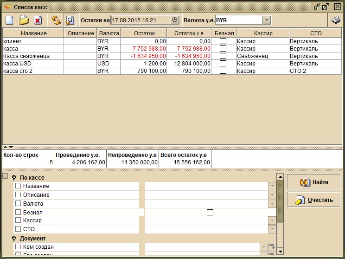Open the Описание filter value dropdown
This screenshot has width=345, height=259.
pyautogui.click(x=272, y=195)
